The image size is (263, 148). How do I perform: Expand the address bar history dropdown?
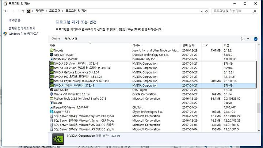pos(202,11)
